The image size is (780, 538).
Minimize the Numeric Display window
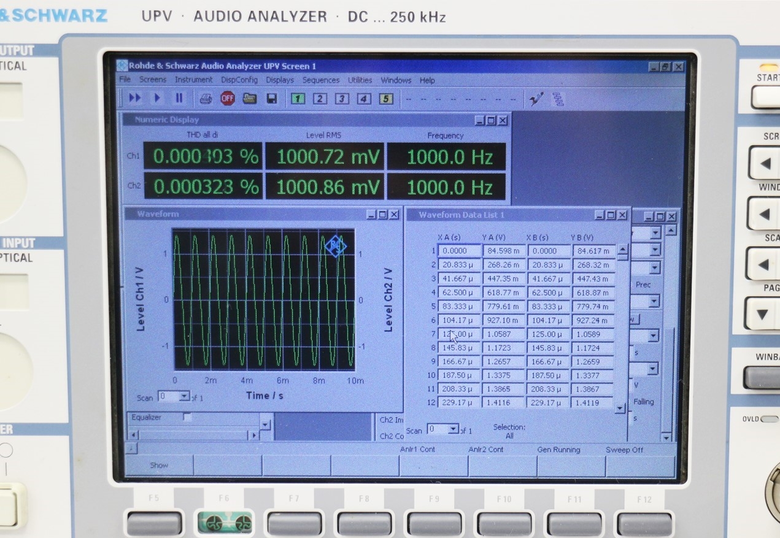(481, 121)
